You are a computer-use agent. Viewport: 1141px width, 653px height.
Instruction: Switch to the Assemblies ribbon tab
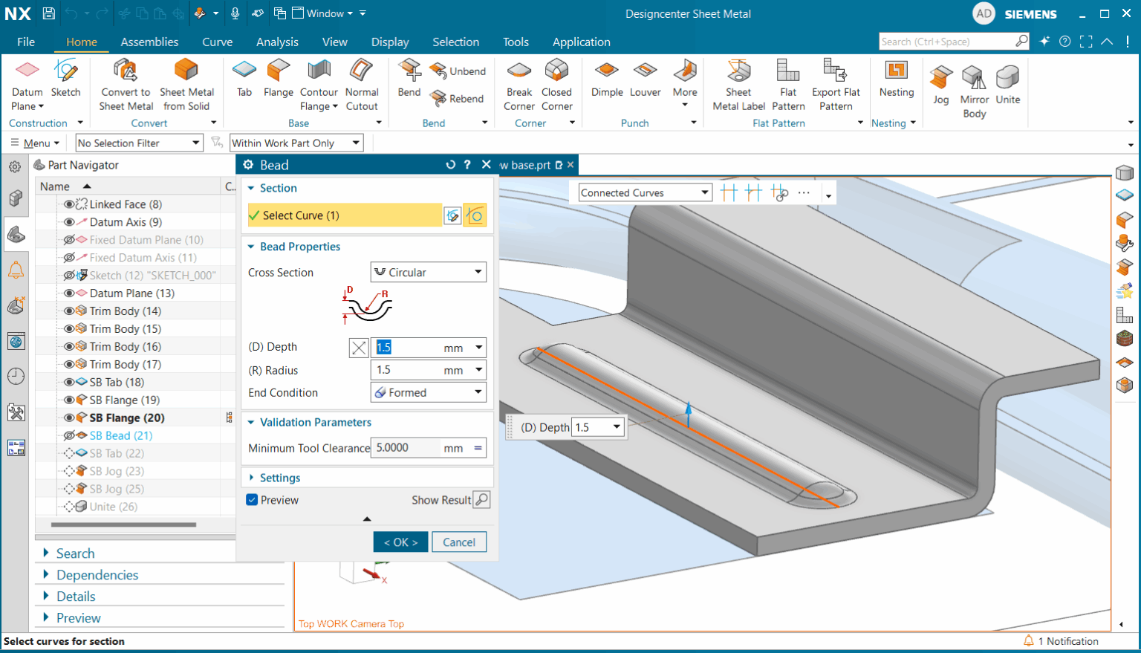click(x=149, y=42)
